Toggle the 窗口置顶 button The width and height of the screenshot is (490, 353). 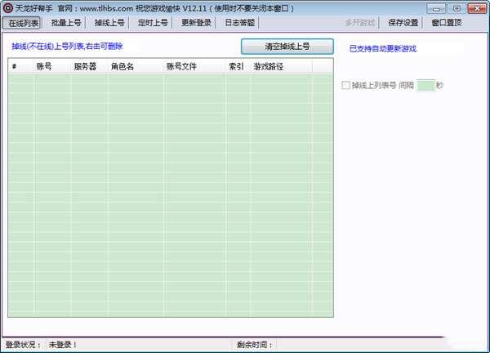pyautogui.click(x=448, y=23)
